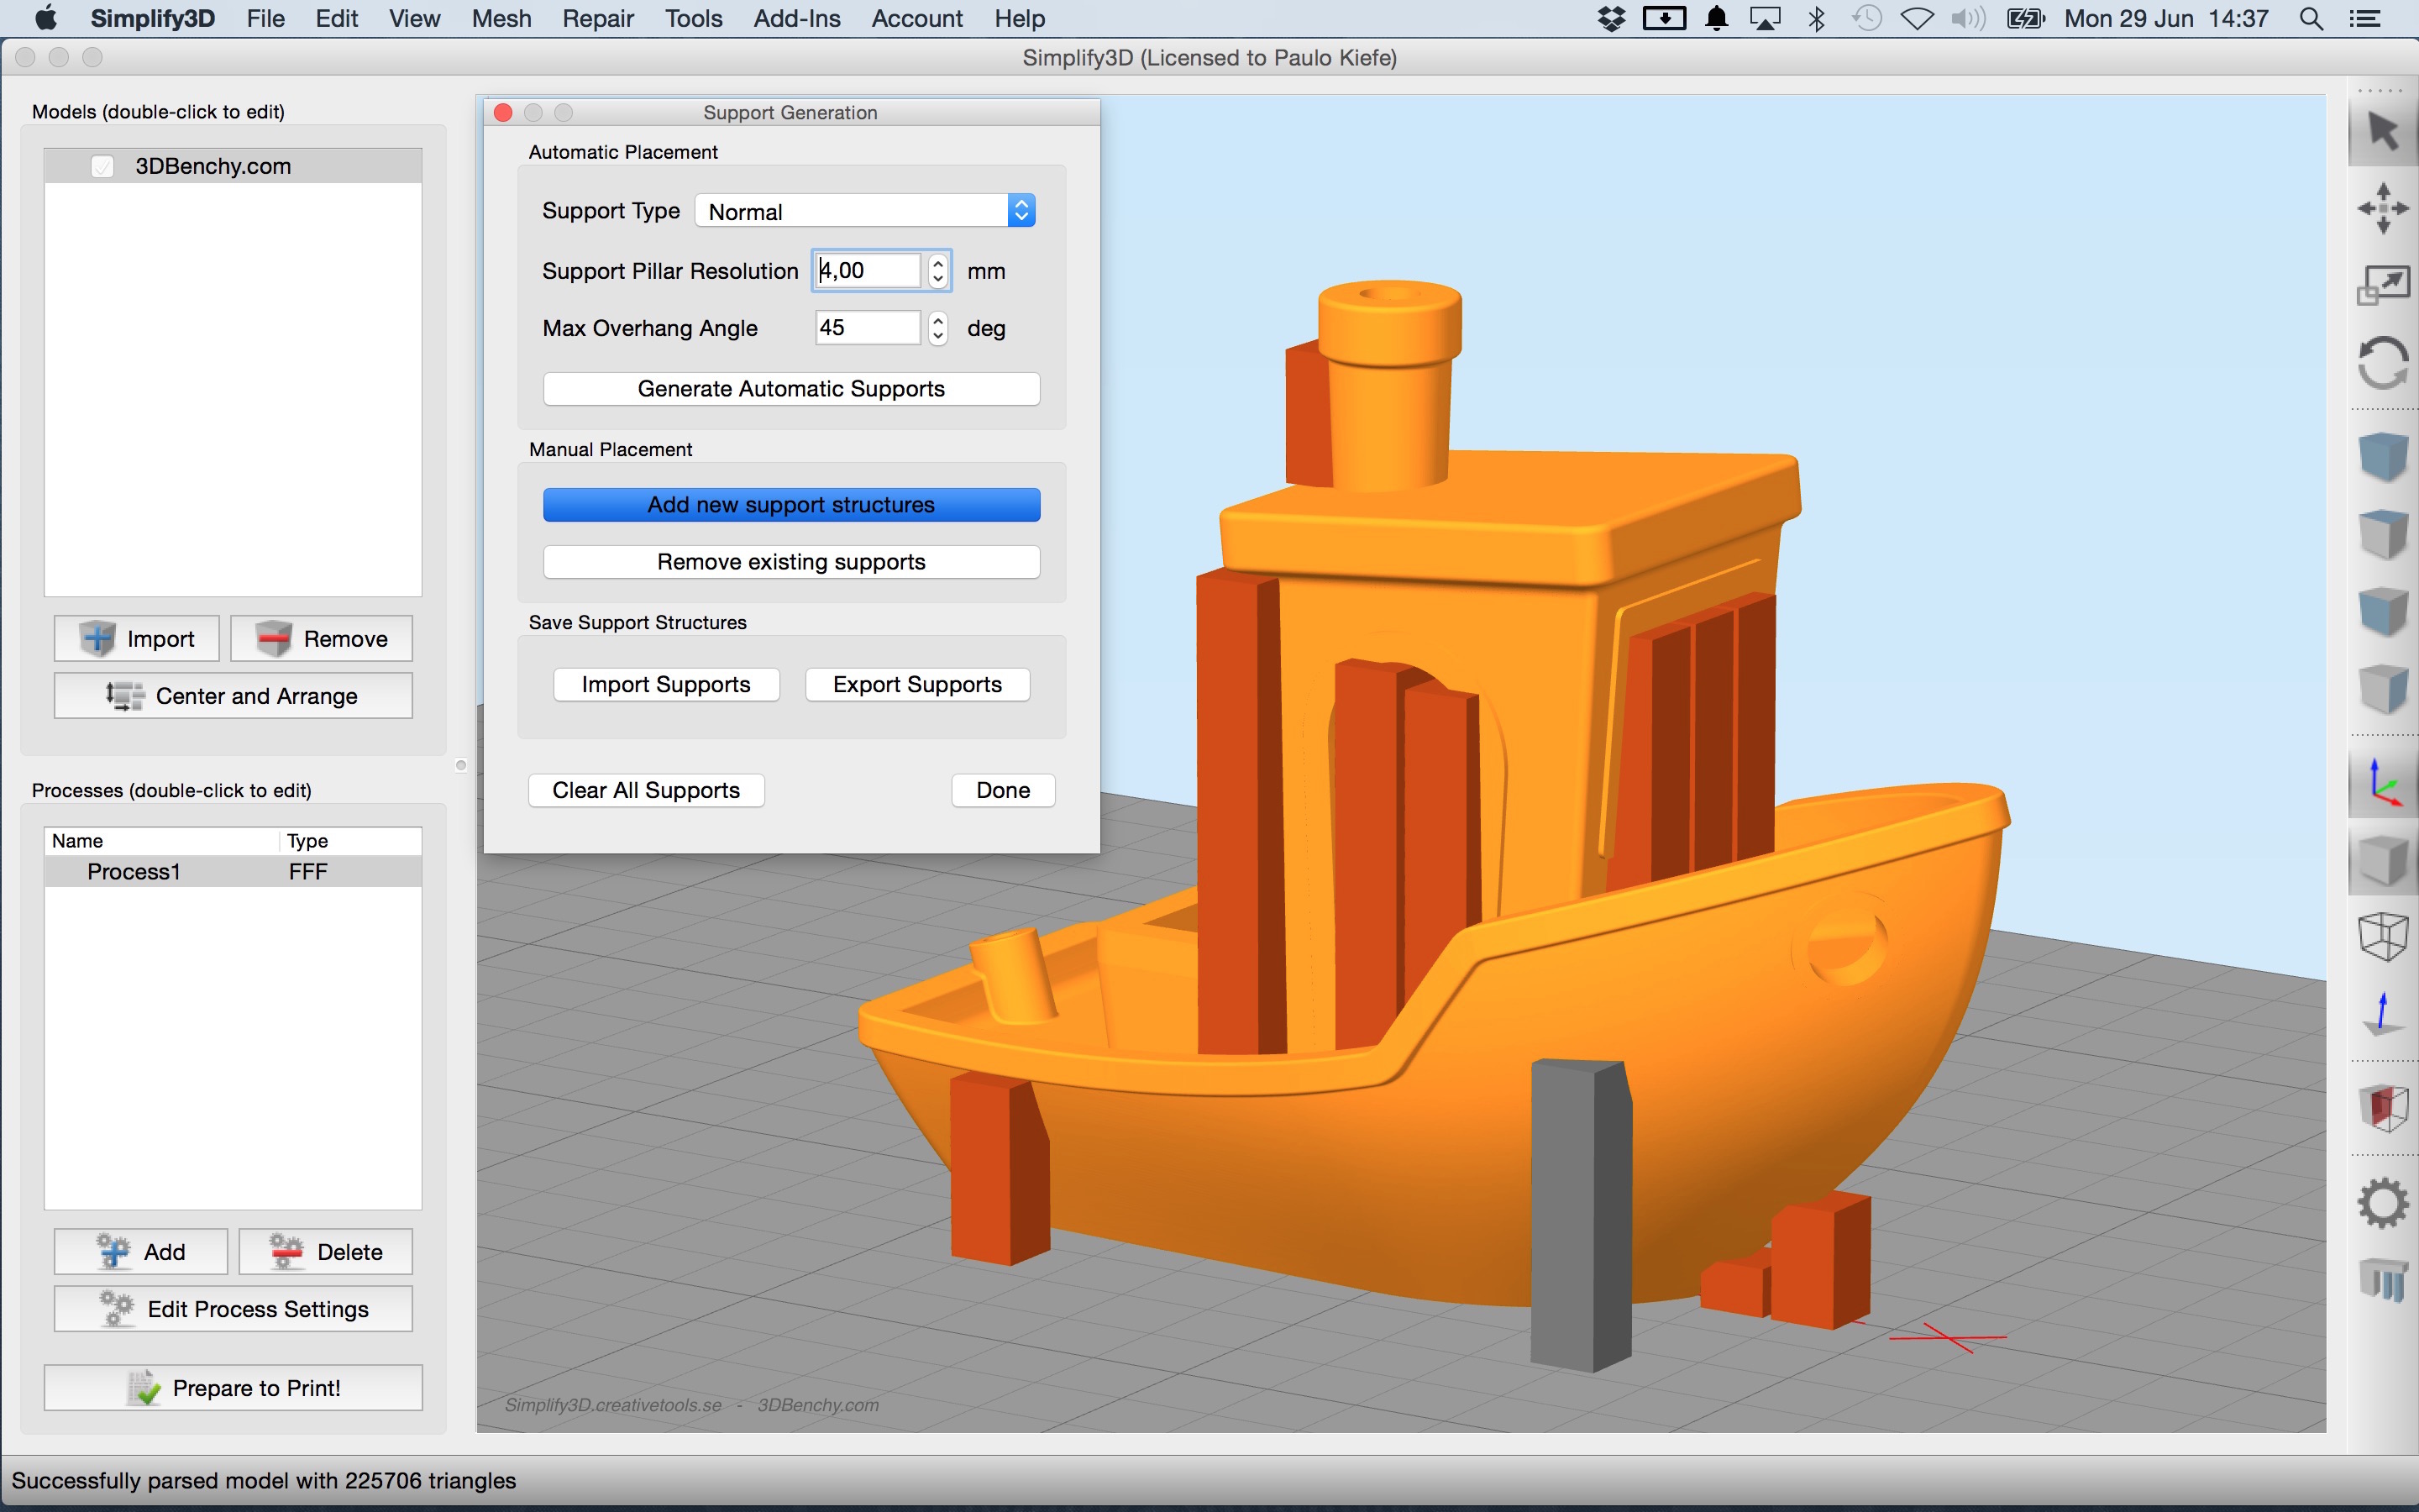Click the Apple menu logo

(x=45, y=18)
